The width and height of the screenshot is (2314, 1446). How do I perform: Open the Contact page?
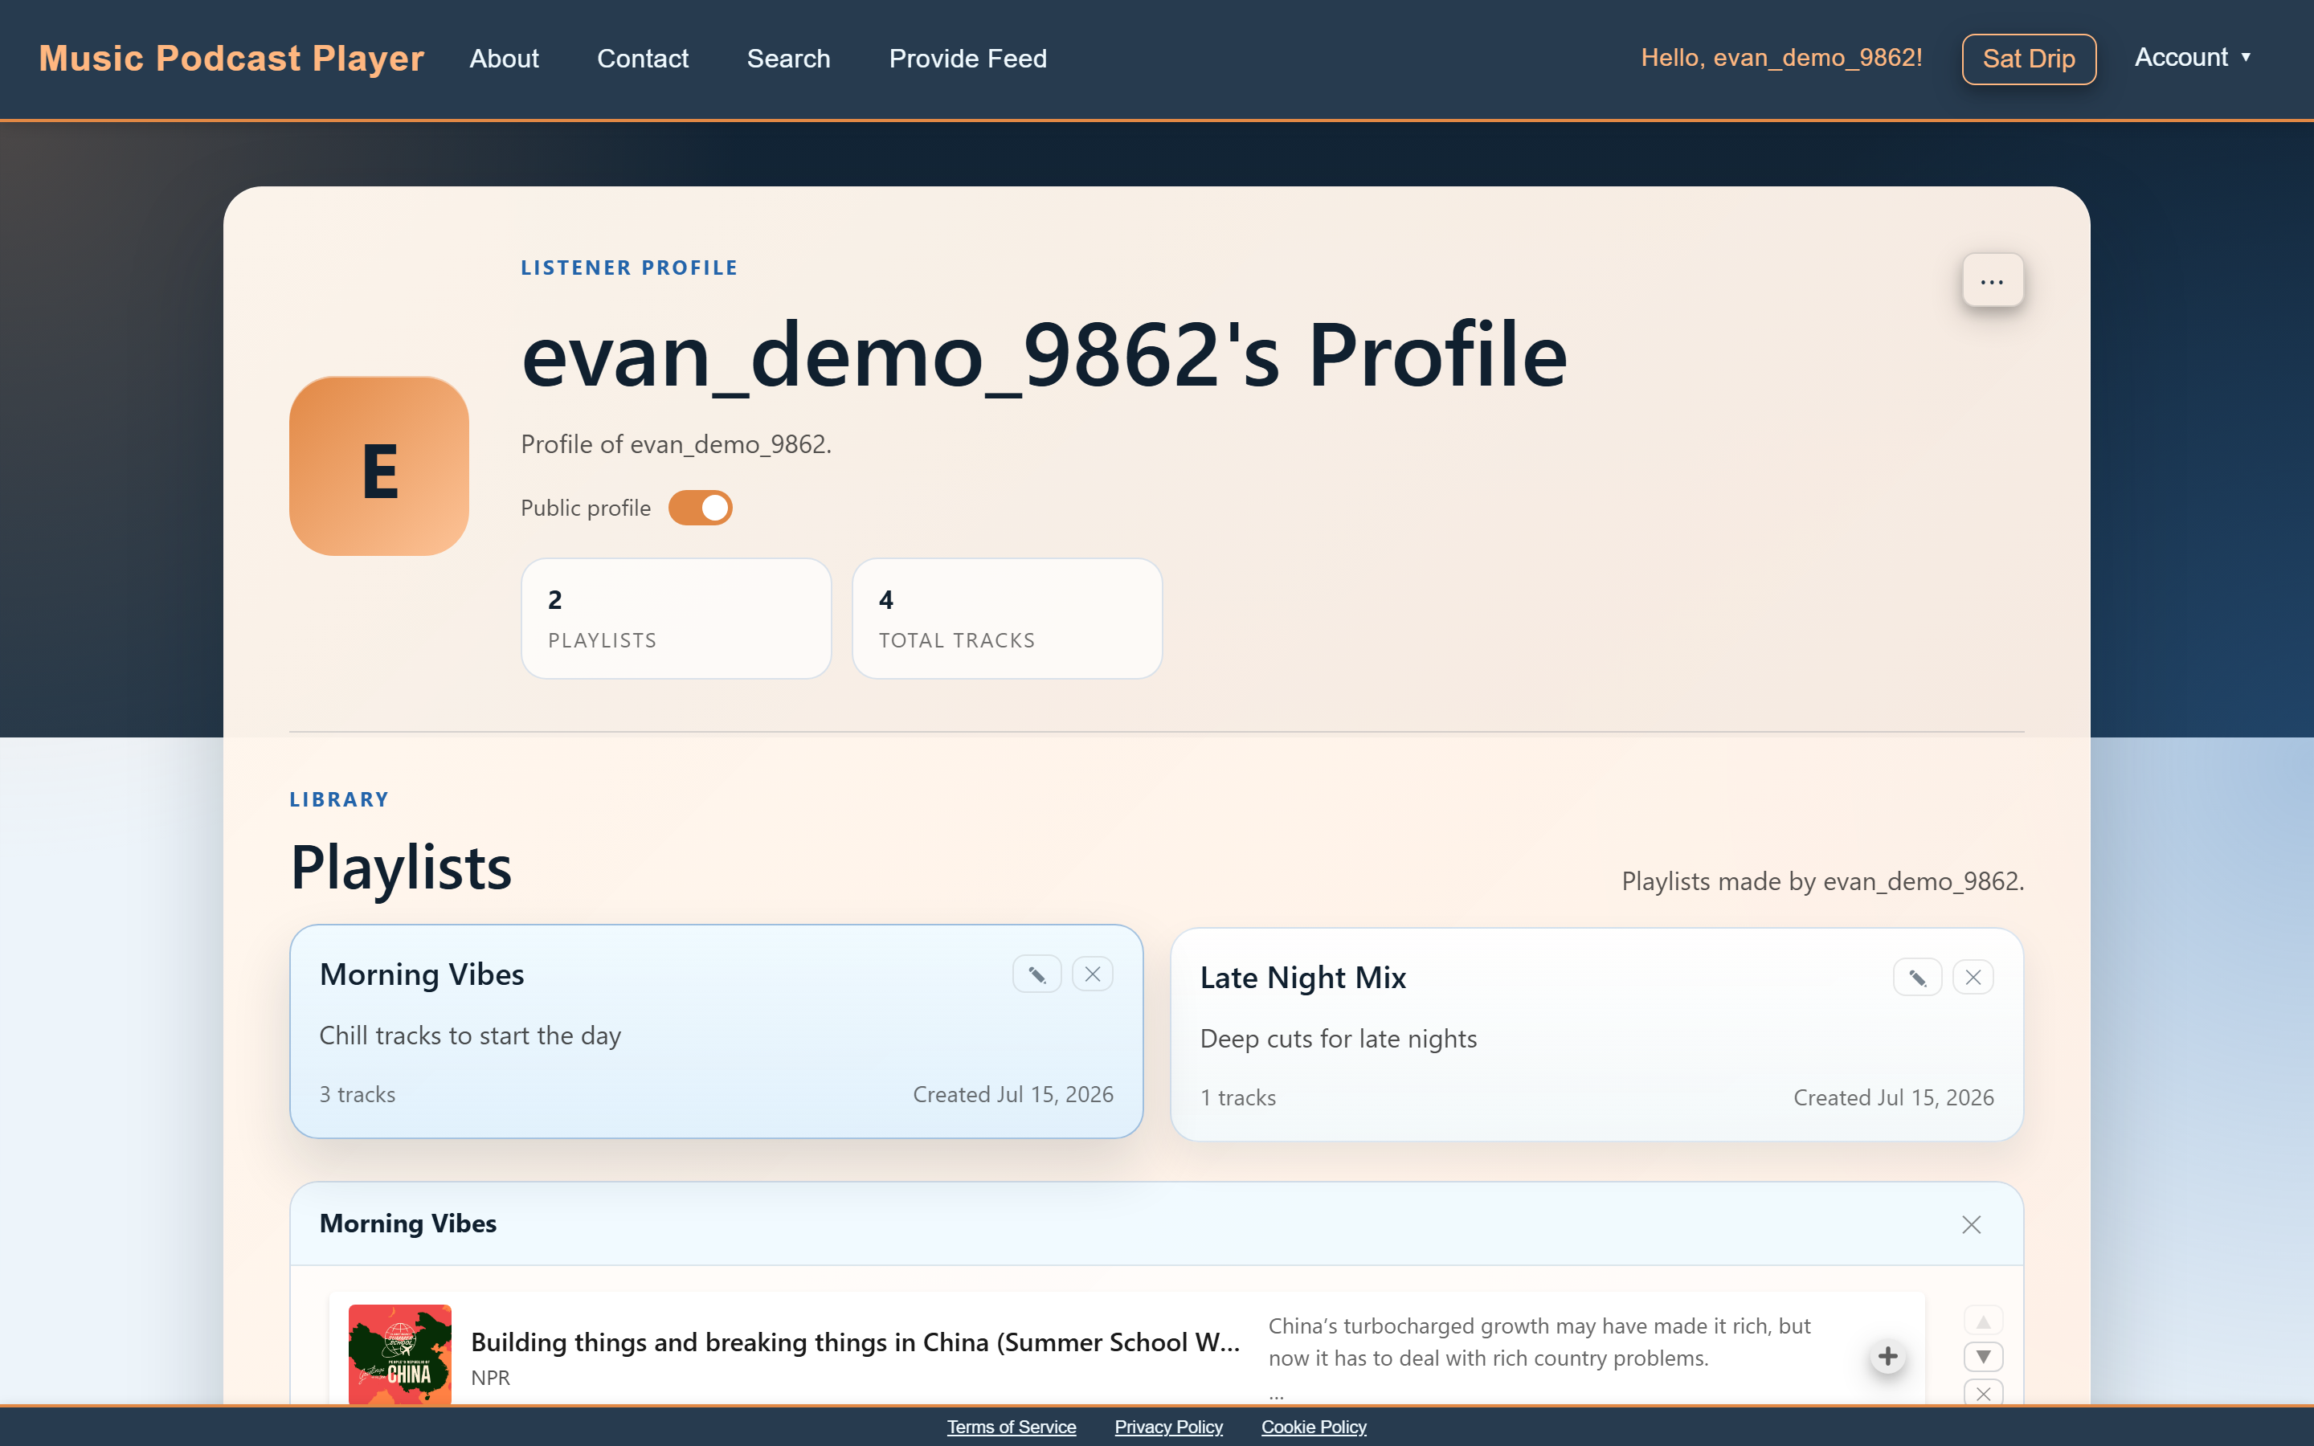pos(643,59)
